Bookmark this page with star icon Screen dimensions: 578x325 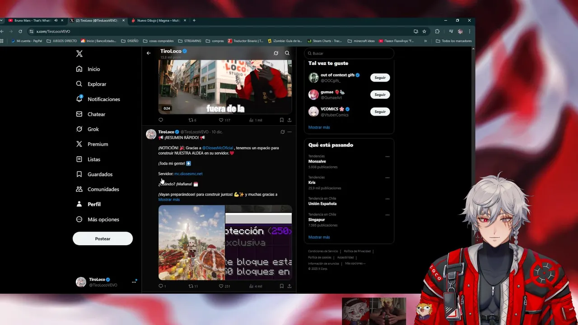424,31
